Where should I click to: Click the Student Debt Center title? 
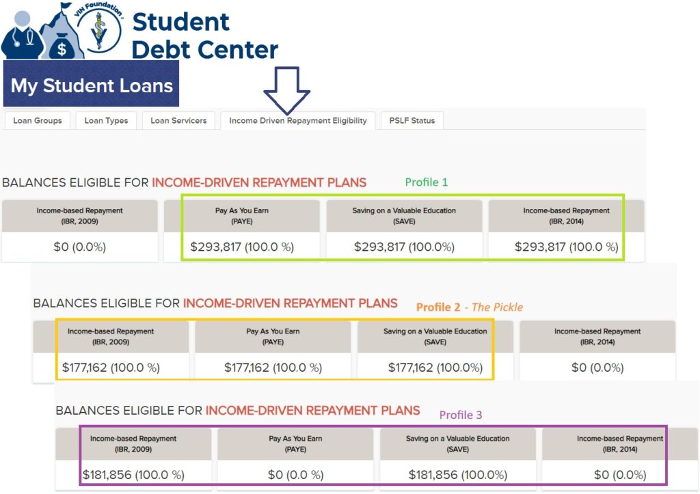pos(204,36)
